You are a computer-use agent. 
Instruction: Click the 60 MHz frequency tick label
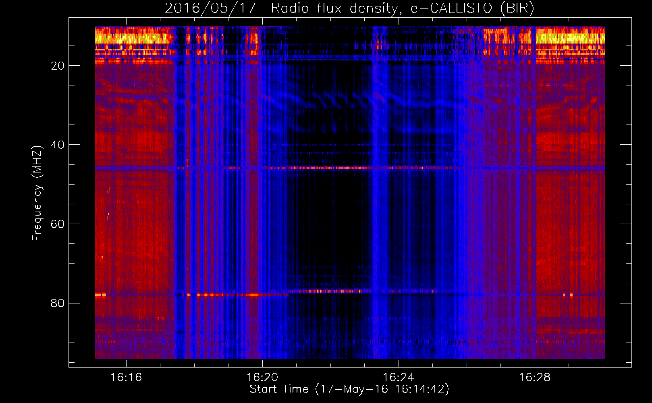58,224
